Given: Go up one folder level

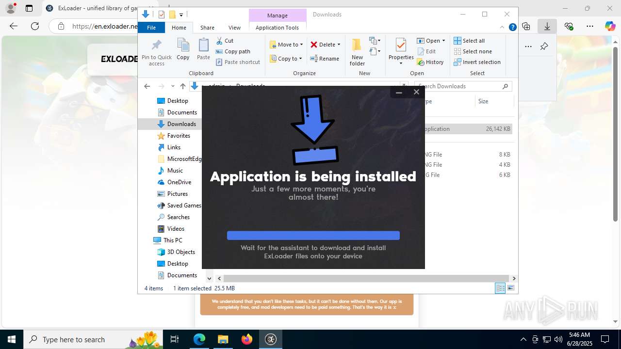Looking at the screenshot, I should (182, 86).
